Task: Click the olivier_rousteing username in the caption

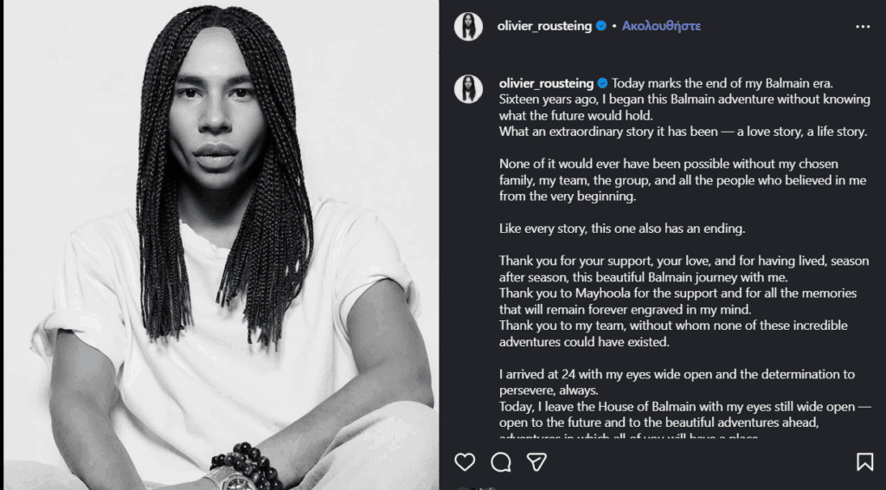Action: pos(546,84)
